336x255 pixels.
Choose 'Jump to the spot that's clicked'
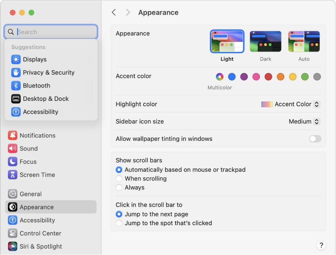tap(119, 223)
